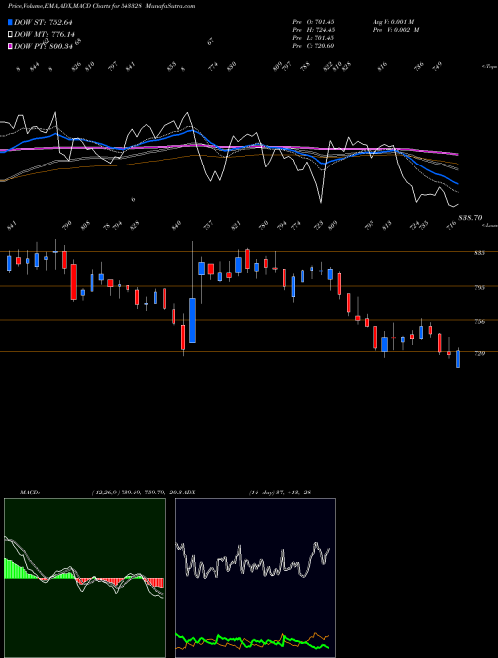
Task: Select the 'DOW MT: 776.14' label
Action: point(44,34)
